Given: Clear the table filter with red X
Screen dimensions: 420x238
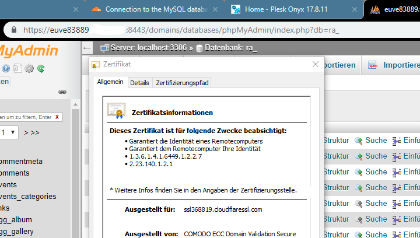Looking at the screenshot, I should pyautogui.click(x=57, y=117).
